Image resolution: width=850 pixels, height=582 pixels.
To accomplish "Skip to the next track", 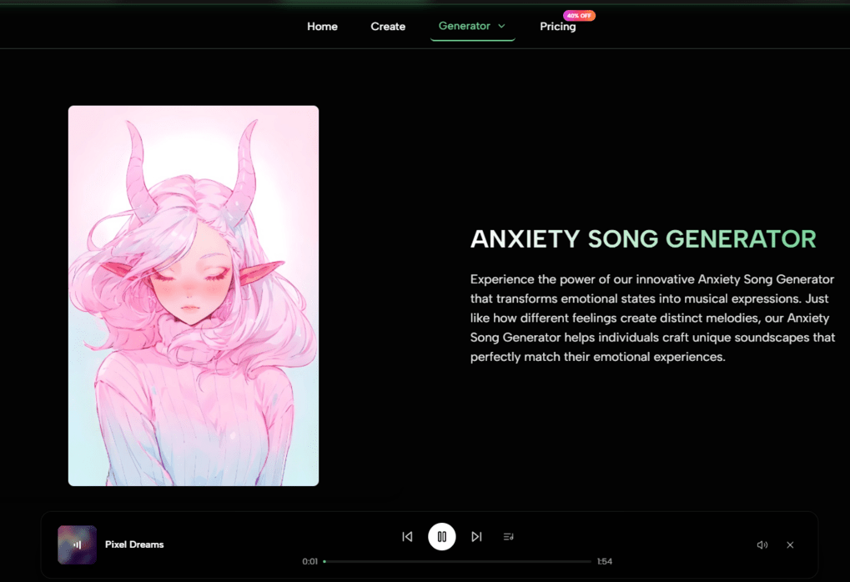I will click(x=476, y=536).
